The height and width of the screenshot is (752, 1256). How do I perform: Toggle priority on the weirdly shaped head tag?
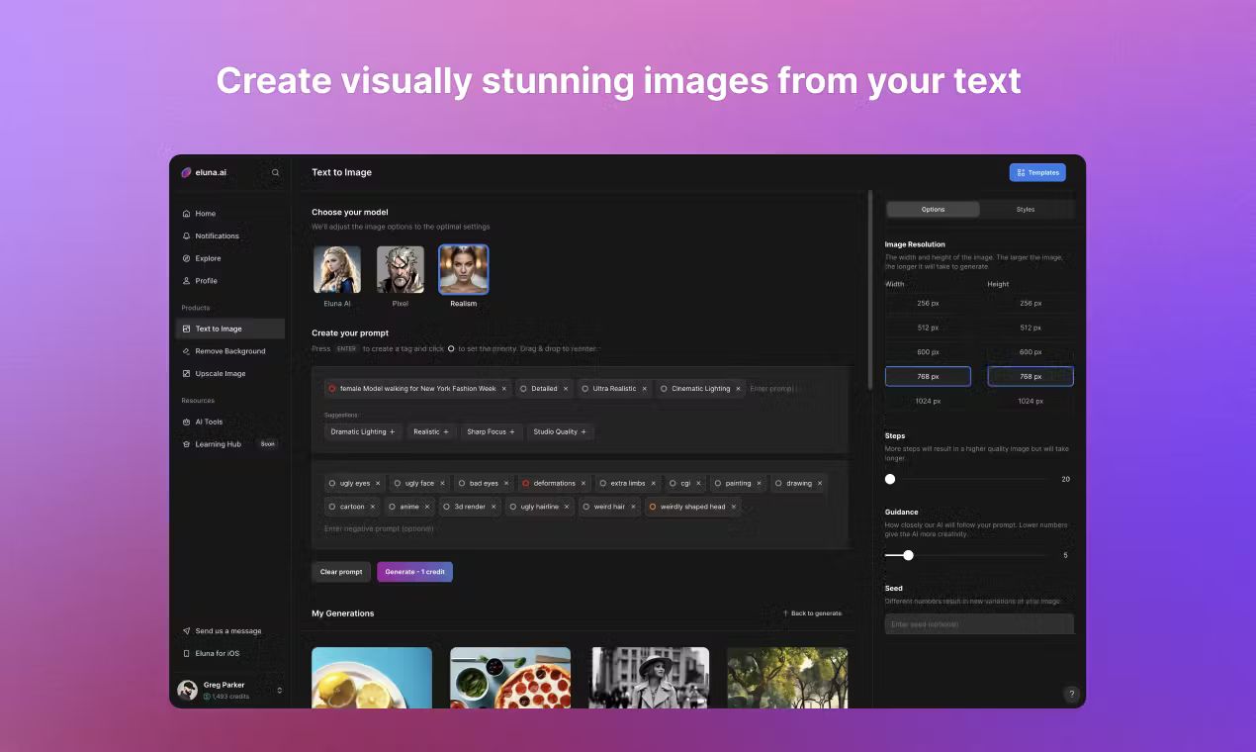point(652,507)
